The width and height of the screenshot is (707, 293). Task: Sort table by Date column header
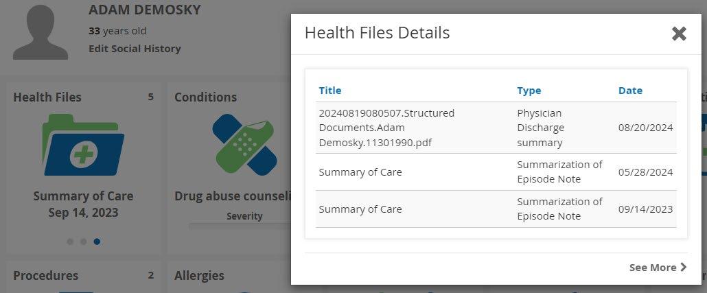coord(630,90)
